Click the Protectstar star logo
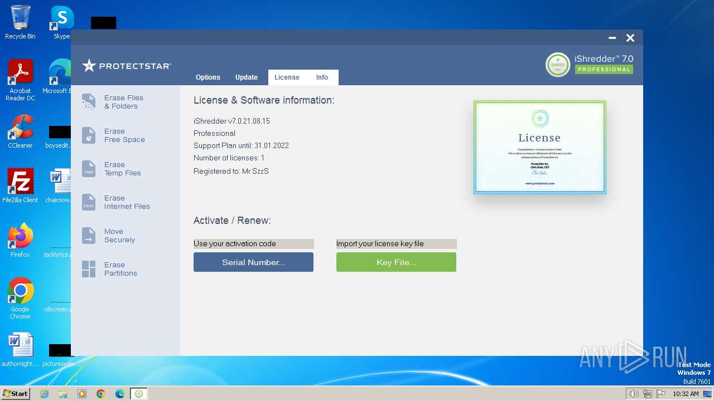Image resolution: width=714 pixels, height=401 pixels. 89,66
